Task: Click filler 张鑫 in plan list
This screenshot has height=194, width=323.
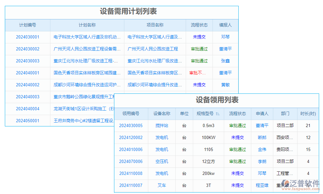Action: point(225,61)
